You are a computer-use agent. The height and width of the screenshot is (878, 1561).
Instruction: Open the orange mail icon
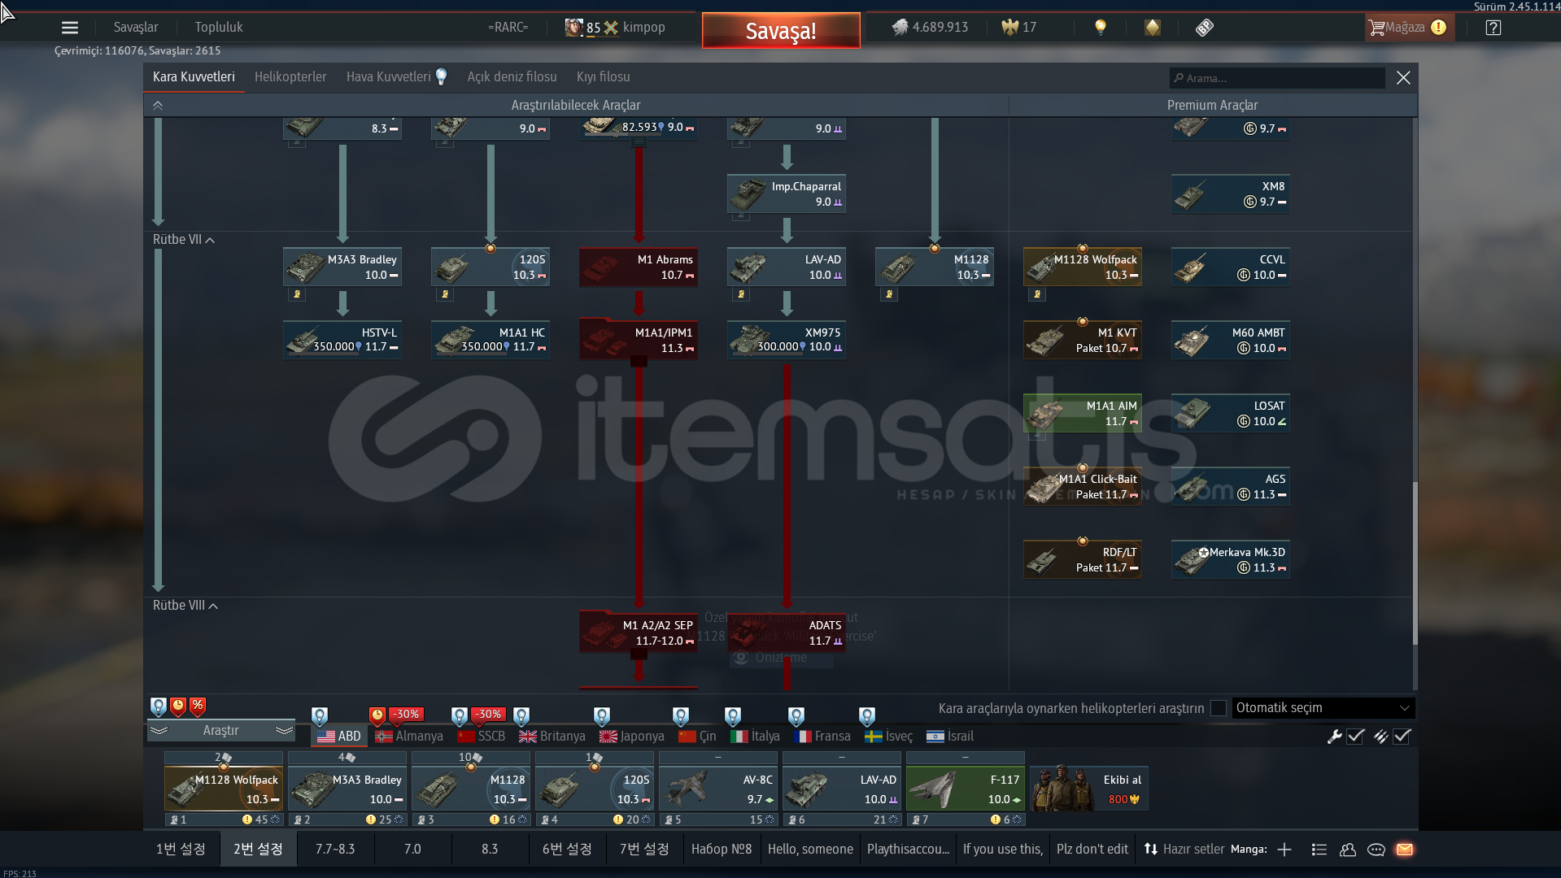[x=1405, y=850]
